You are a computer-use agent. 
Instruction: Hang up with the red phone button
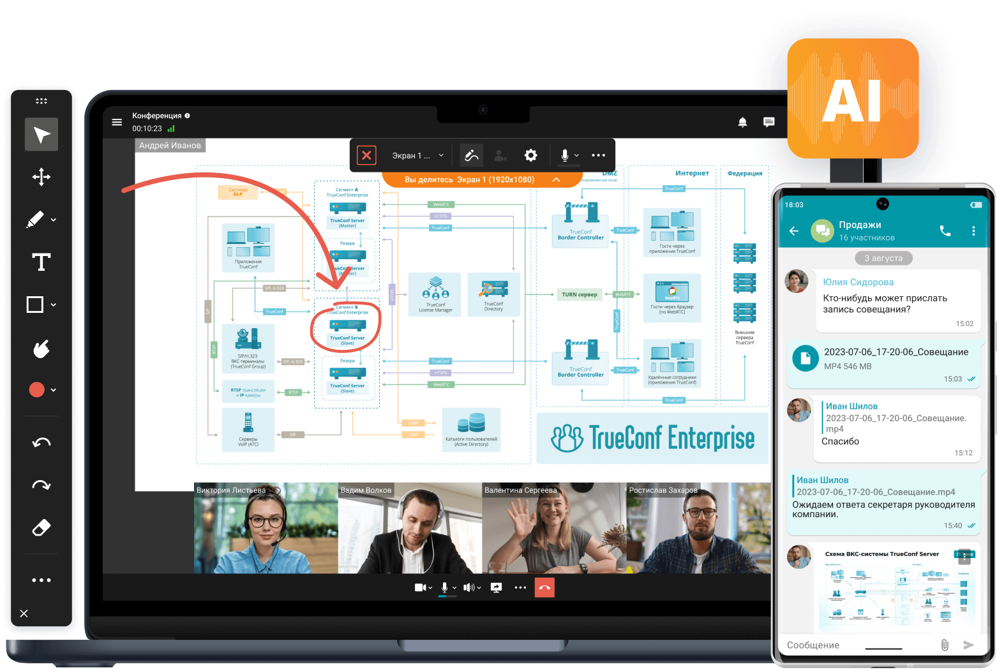(x=544, y=587)
